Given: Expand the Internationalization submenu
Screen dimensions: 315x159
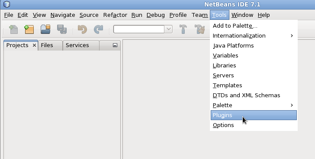Looking at the screenshot, I should coord(254,36).
